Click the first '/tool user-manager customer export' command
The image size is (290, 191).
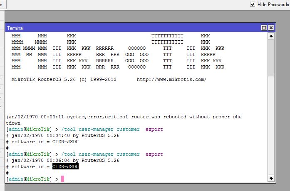112,129
